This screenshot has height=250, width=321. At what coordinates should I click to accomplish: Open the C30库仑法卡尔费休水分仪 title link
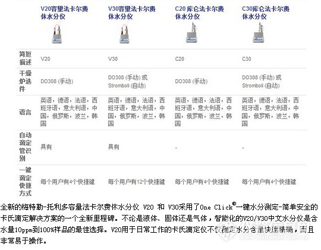266,12
